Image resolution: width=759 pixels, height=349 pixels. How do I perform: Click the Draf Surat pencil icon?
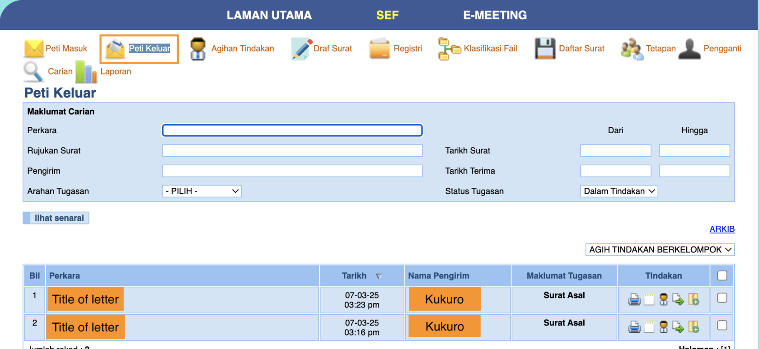click(301, 49)
